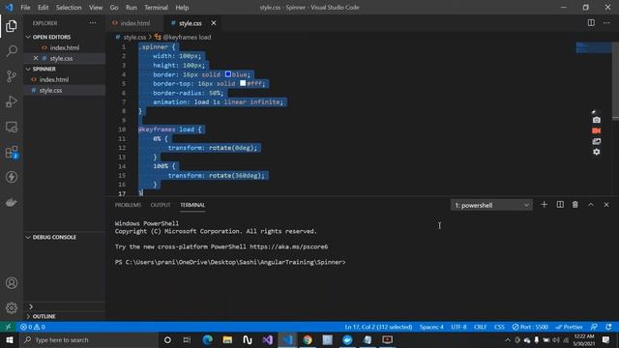Open the Search view in activity bar

coord(12,51)
